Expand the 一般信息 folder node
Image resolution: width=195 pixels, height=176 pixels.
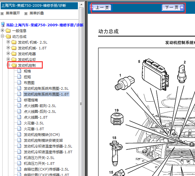coord(2,30)
